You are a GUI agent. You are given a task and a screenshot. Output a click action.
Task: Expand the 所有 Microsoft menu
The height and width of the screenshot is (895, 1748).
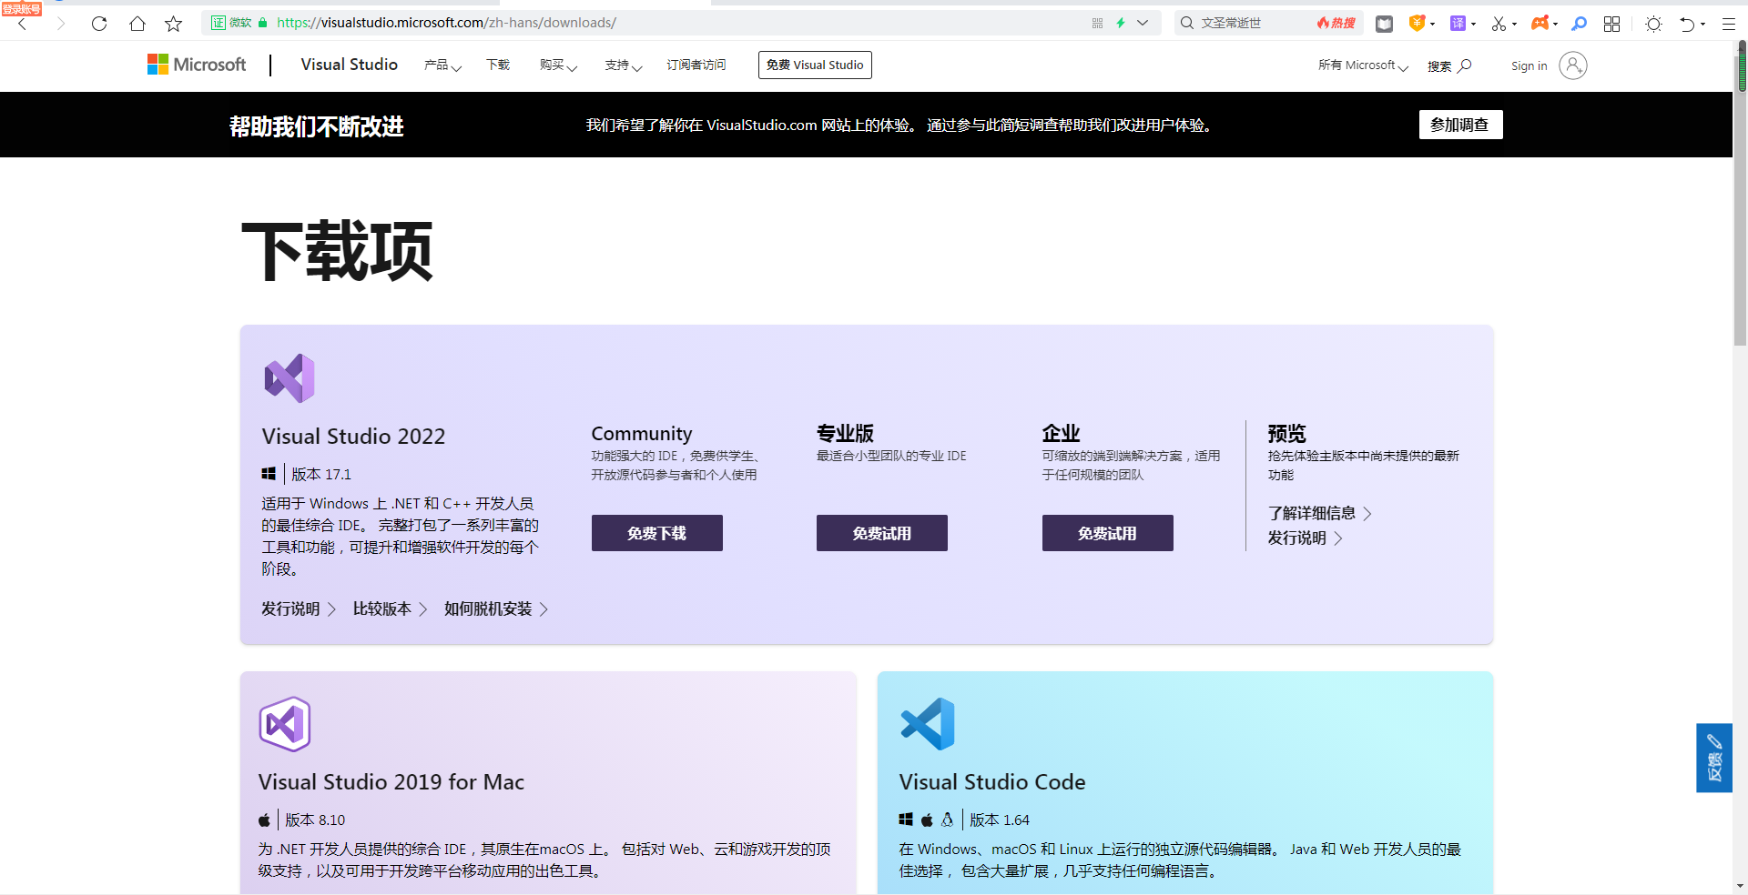1360,65
